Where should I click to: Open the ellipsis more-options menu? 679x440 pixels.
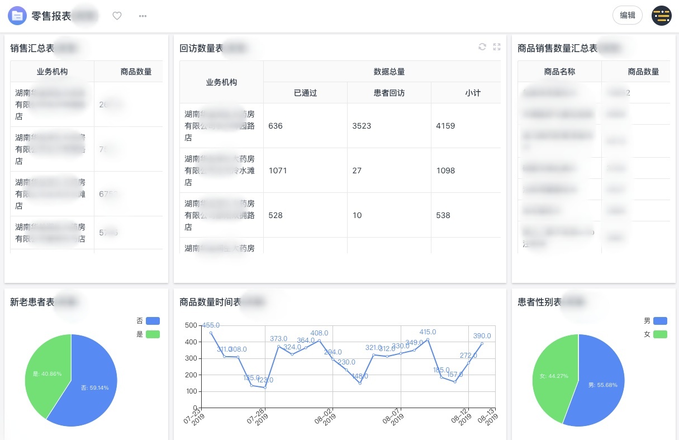143,16
